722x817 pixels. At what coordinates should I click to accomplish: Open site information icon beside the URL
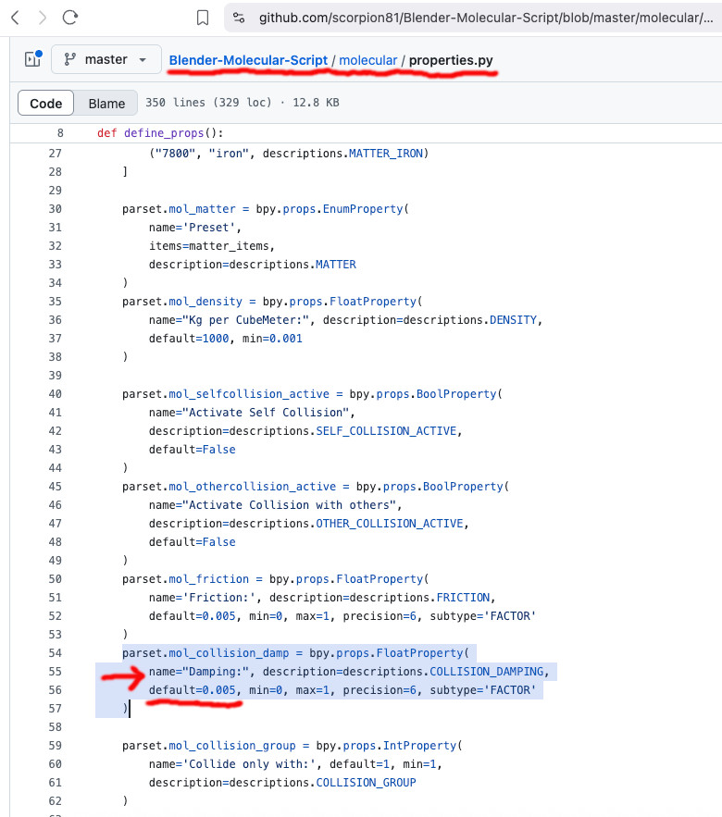coord(239,18)
